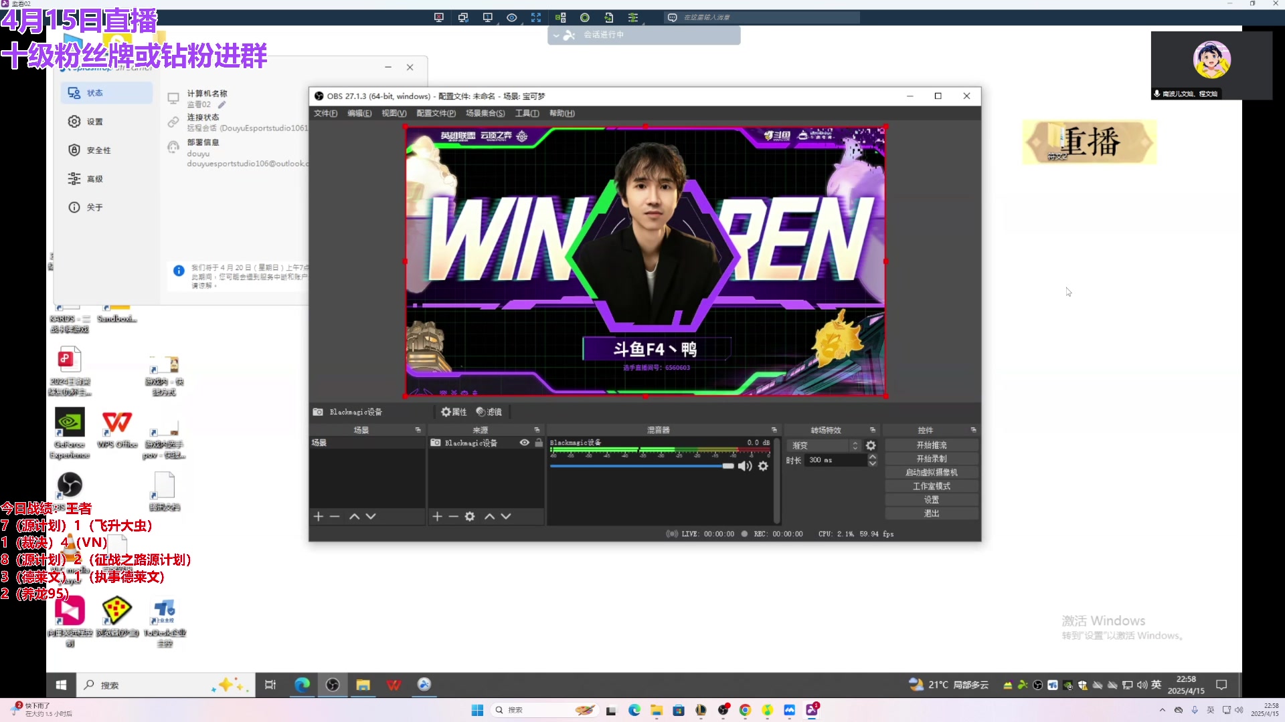Toggle the lock on Blackmagic设备 source

539,443
